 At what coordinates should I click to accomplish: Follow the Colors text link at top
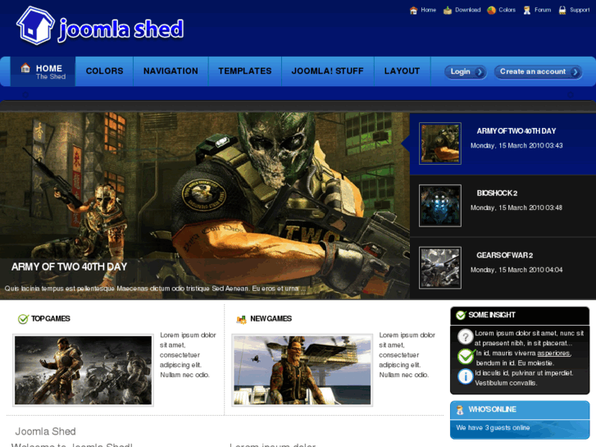(507, 10)
